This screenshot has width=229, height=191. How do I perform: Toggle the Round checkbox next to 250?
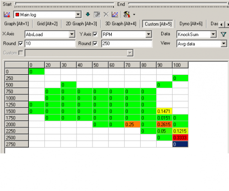pos(95,43)
